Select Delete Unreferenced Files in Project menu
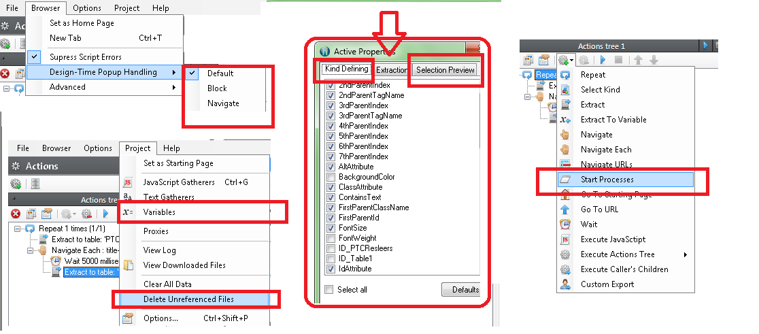The width and height of the screenshot is (759, 334). [x=194, y=299]
